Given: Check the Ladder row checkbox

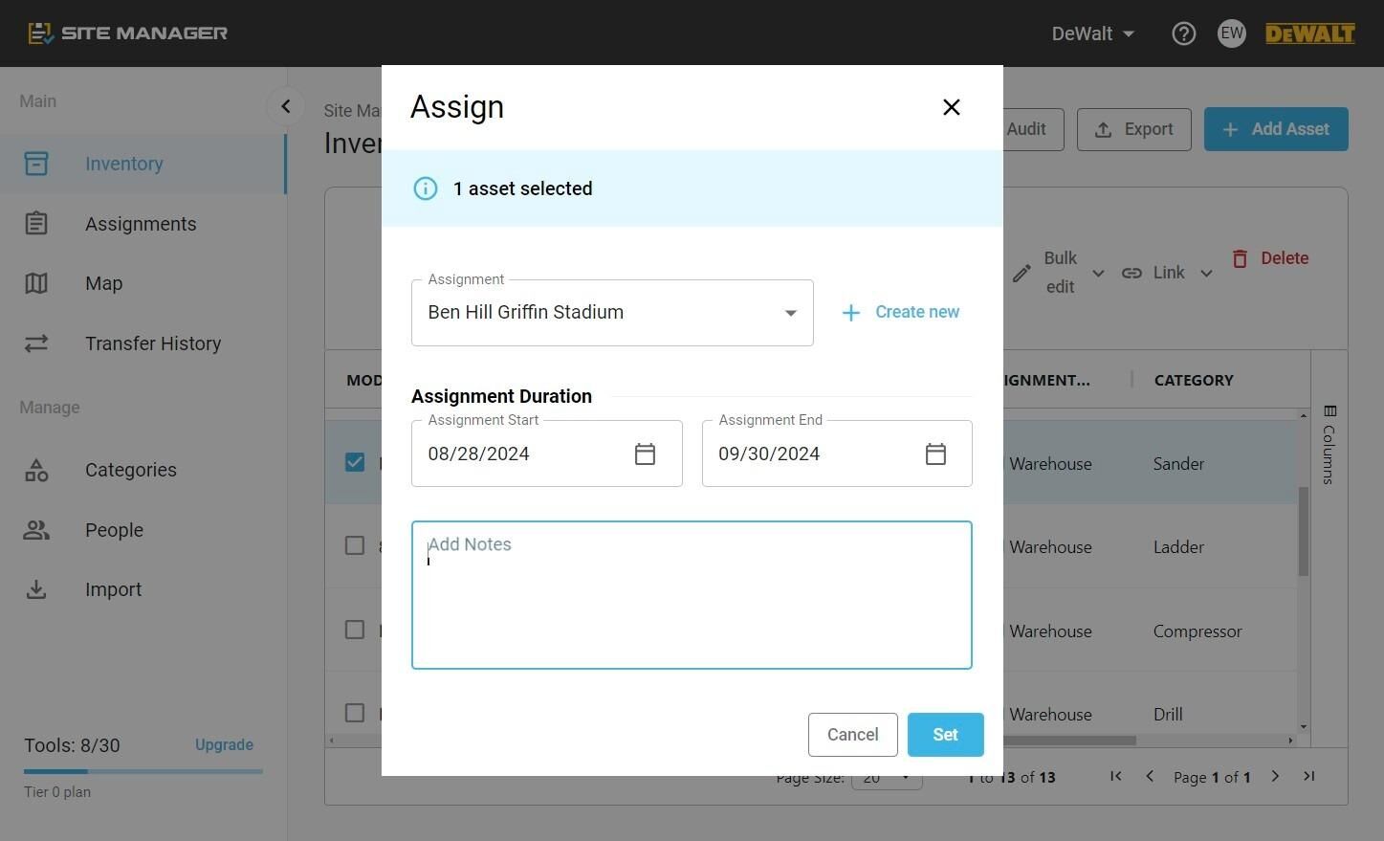Looking at the screenshot, I should pos(355,545).
